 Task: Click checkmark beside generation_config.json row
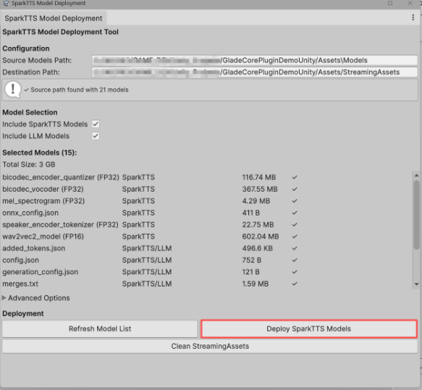click(295, 272)
